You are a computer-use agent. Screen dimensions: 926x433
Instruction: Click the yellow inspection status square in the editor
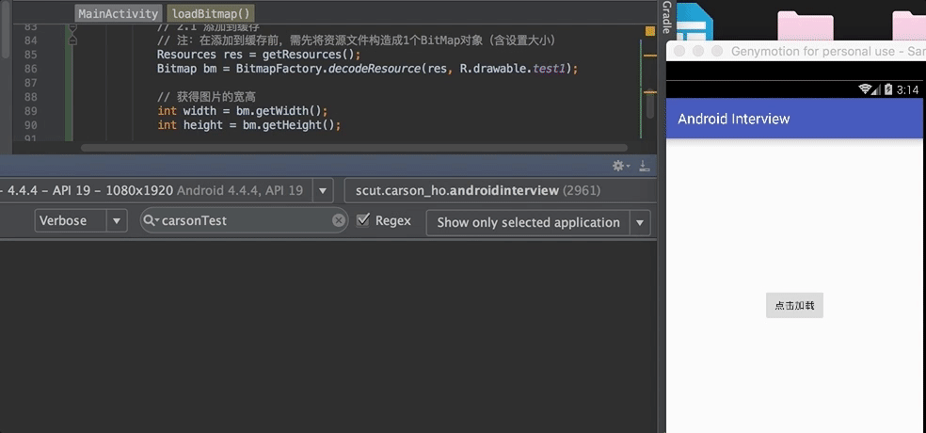tap(650, 31)
